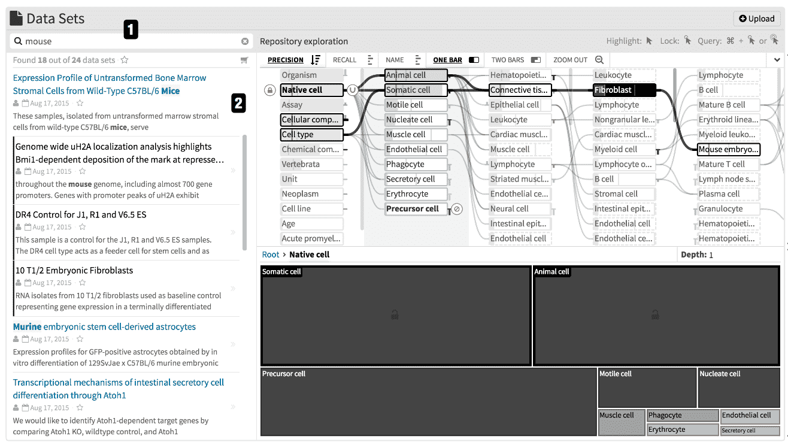The height and width of the screenshot is (442, 788).
Task: Switch to Two Bars display mode
Action: point(516,60)
